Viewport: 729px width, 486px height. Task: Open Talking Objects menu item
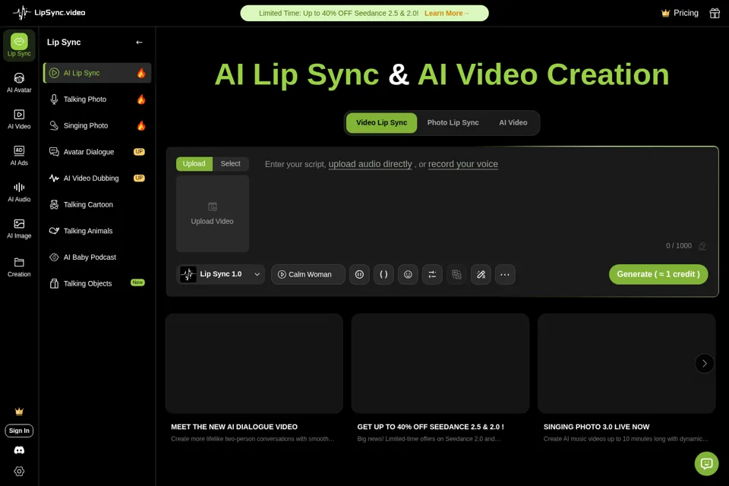pyautogui.click(x=97, y=283)
